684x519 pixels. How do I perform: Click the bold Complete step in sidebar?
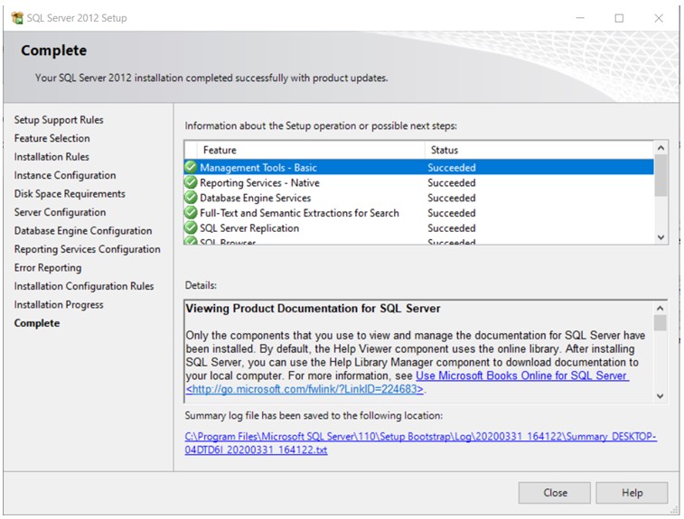pyautogui.click(x=37, y=323)
